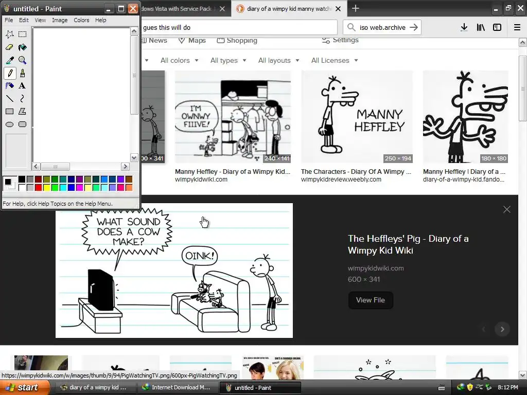The image size is (527, 395).
Task: Open Paint's Image menu
Action: [60, 20]
